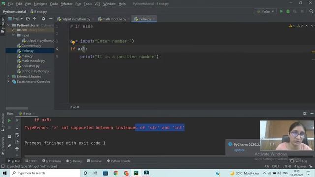The height and width of the screenshot is (177, 315).
Task: Open the Python Console tool window
Action: click(119, 161)
